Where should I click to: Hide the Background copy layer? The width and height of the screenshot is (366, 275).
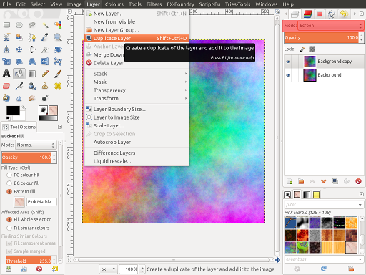point(288,62)
